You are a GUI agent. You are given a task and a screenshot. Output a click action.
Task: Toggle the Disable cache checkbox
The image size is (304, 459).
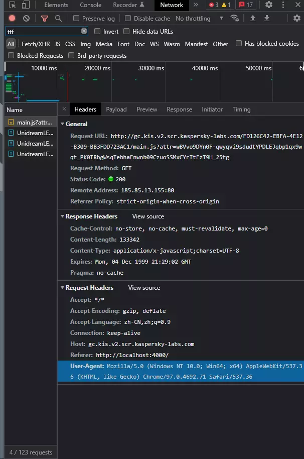[x=128, y=19]
